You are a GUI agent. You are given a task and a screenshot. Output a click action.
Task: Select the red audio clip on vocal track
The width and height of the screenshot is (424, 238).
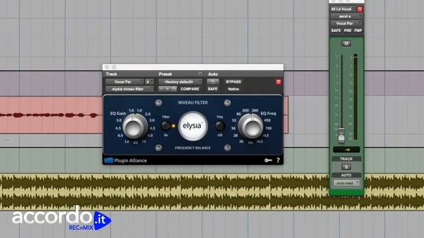coord(52,115)
